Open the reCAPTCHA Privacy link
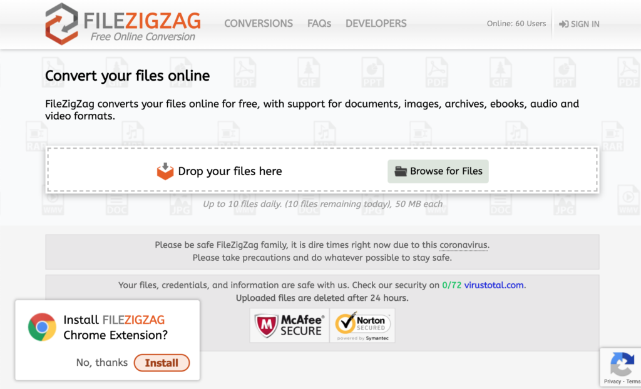 (612, 381)
